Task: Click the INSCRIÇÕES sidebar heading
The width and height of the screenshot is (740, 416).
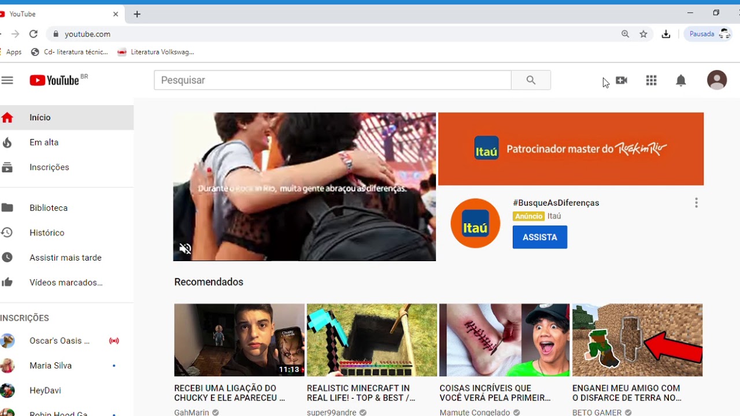Action: (x=24, y=318)
